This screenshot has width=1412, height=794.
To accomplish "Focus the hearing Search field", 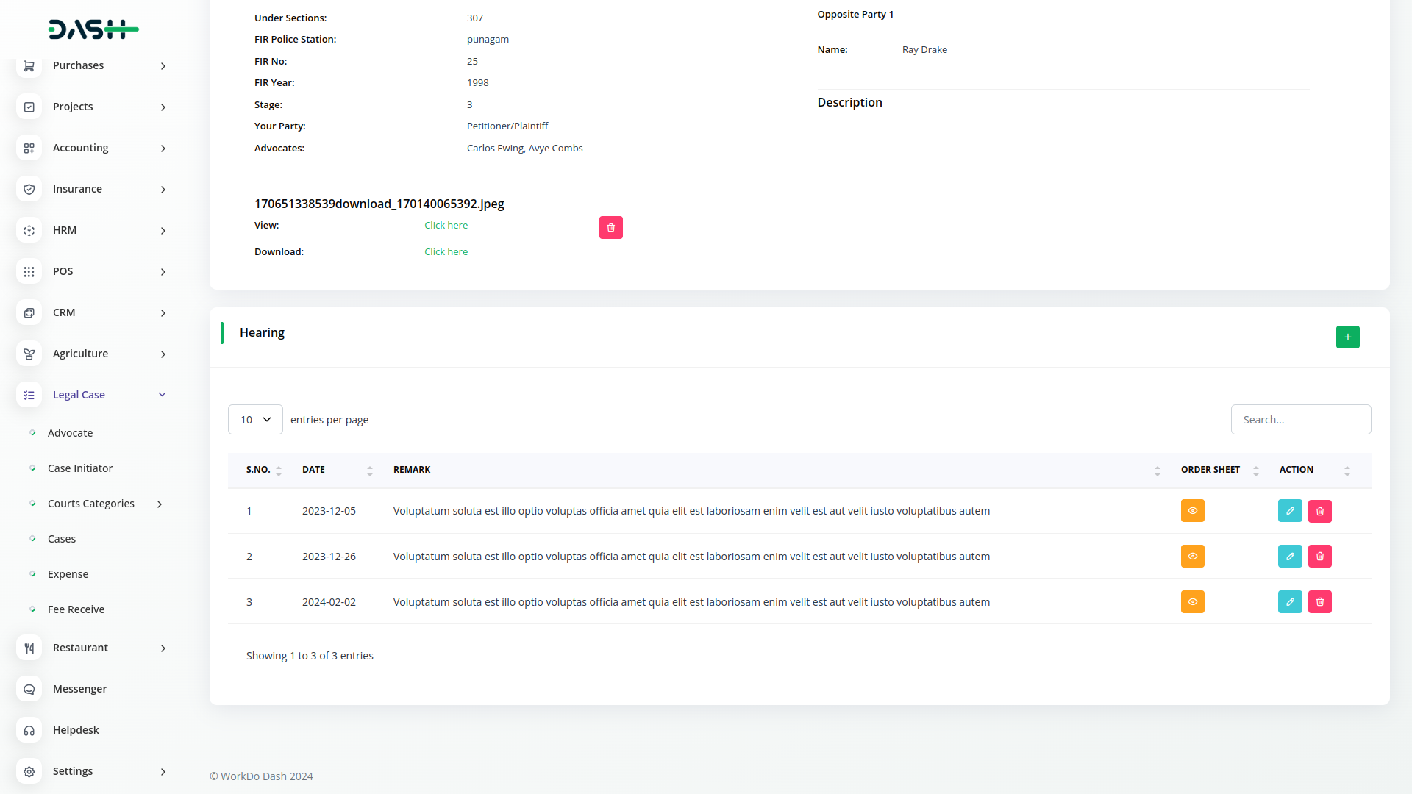I will pos(1300,420).
